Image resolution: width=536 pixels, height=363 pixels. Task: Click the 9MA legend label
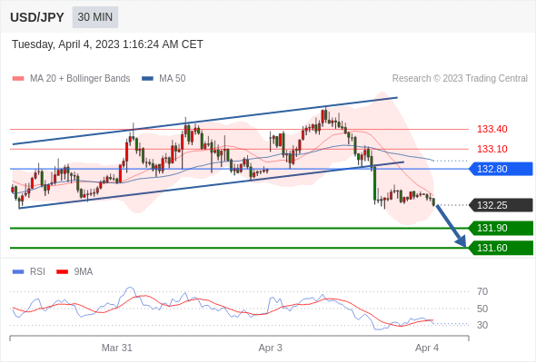84,272
